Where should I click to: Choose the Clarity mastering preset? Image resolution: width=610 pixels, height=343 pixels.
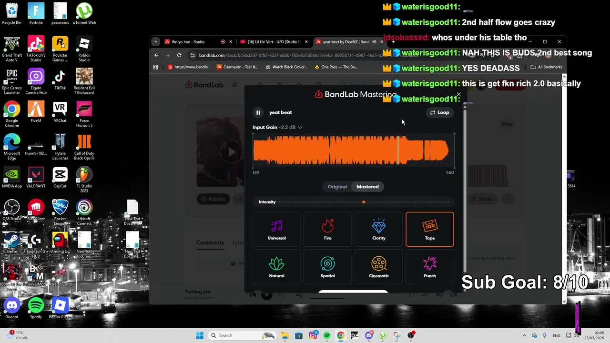[x=379, y=229]
